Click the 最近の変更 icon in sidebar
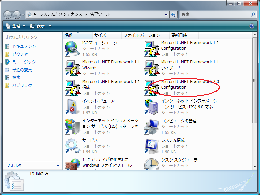The height and width of the screenshot is (195, 260). tap(7, 70)
